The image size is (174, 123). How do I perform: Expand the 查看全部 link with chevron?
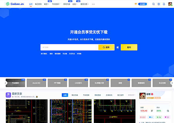click(132, 95)
